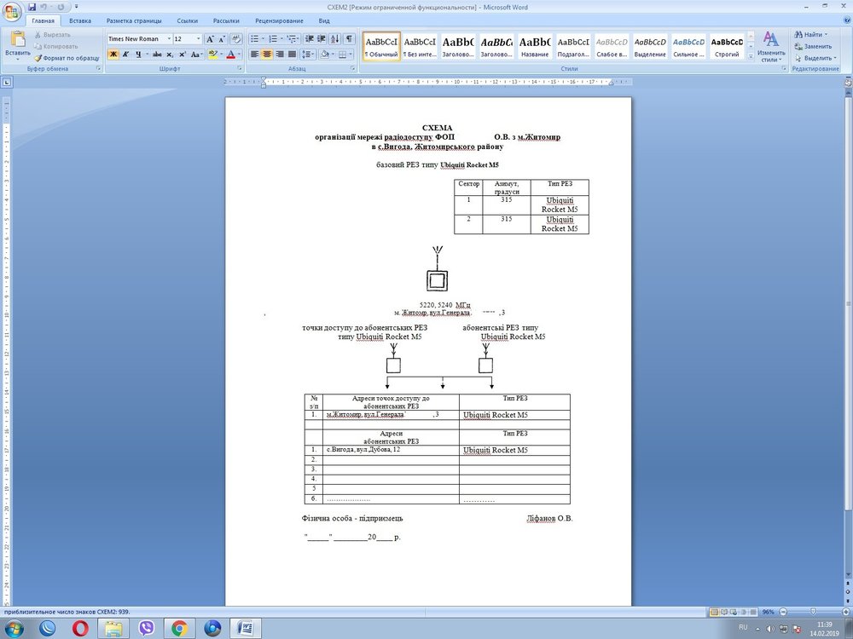Viewport: 853px width, 639px height.
Task: Toggle show paragraph marks button
Action: (349, 39)
